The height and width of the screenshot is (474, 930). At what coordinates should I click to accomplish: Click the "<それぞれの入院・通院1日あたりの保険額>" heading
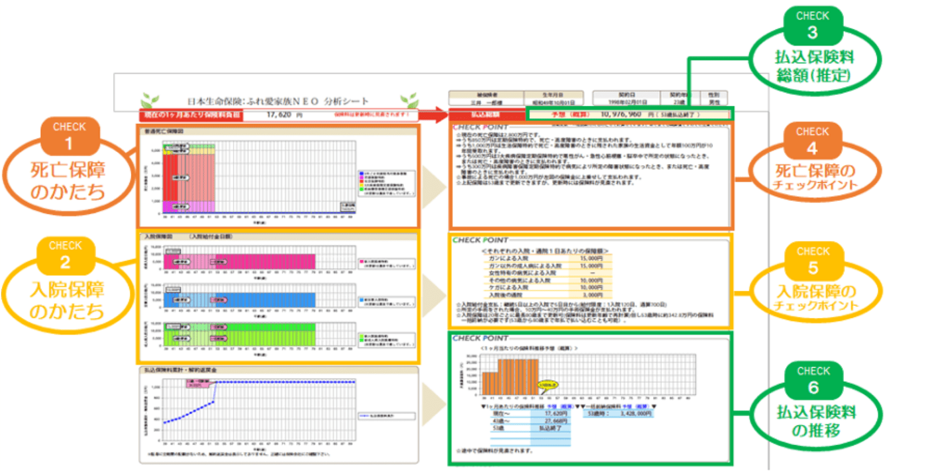545,251
